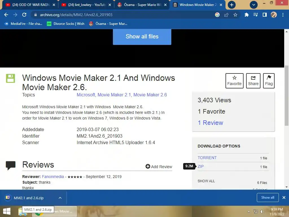Switch to lint_lowkey YouTube tab
This screenshot has width=289, height=217.
point(86,5)
